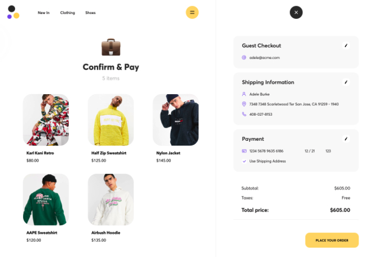Open the yellow hamburger menu button
Image resolution: width=369 pixels, height=257 pixels.
tap(192, 13)
